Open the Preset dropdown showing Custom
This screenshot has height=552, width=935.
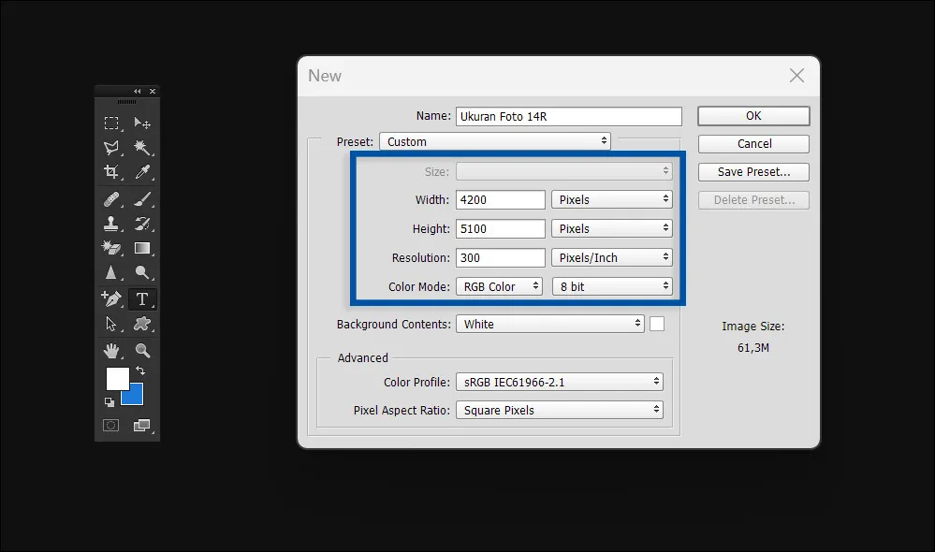point(495,140)
